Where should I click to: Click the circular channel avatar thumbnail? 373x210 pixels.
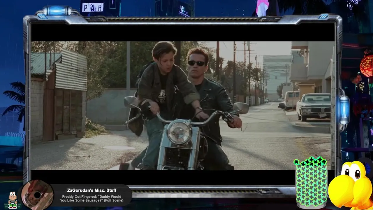(x=37, y=195)
